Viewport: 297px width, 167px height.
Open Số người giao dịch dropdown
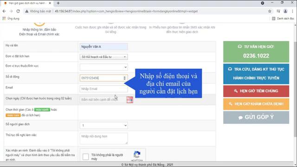coord(103,125)
